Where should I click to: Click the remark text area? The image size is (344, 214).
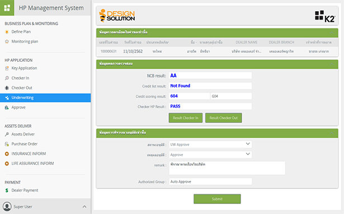click(227, 168)
